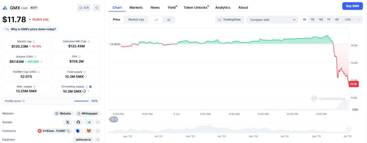
Task: Click the info icon next to Total supply
Action: coord(85,72)
